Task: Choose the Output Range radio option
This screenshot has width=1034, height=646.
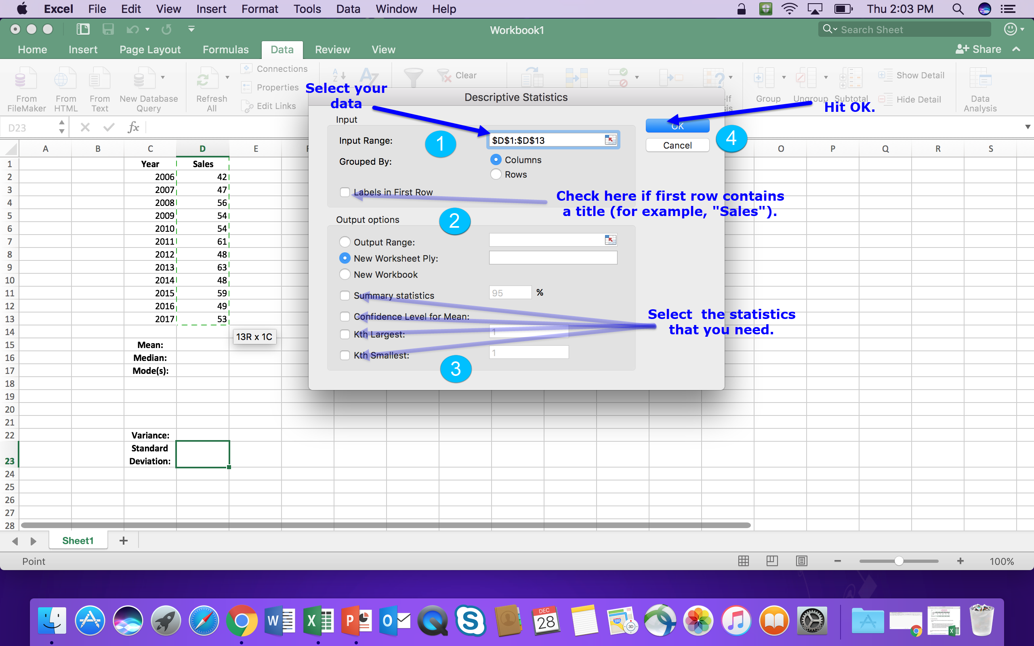Action: tap(345, 242)
